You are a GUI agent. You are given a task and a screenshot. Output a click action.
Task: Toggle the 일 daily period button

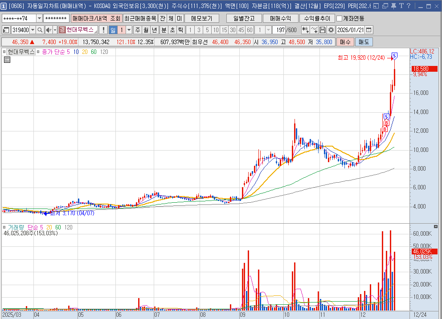pyautogui.click(x=113, y=30)
